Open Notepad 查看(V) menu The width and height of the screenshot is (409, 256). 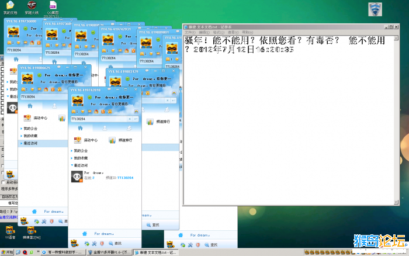[x=233, y=32]
